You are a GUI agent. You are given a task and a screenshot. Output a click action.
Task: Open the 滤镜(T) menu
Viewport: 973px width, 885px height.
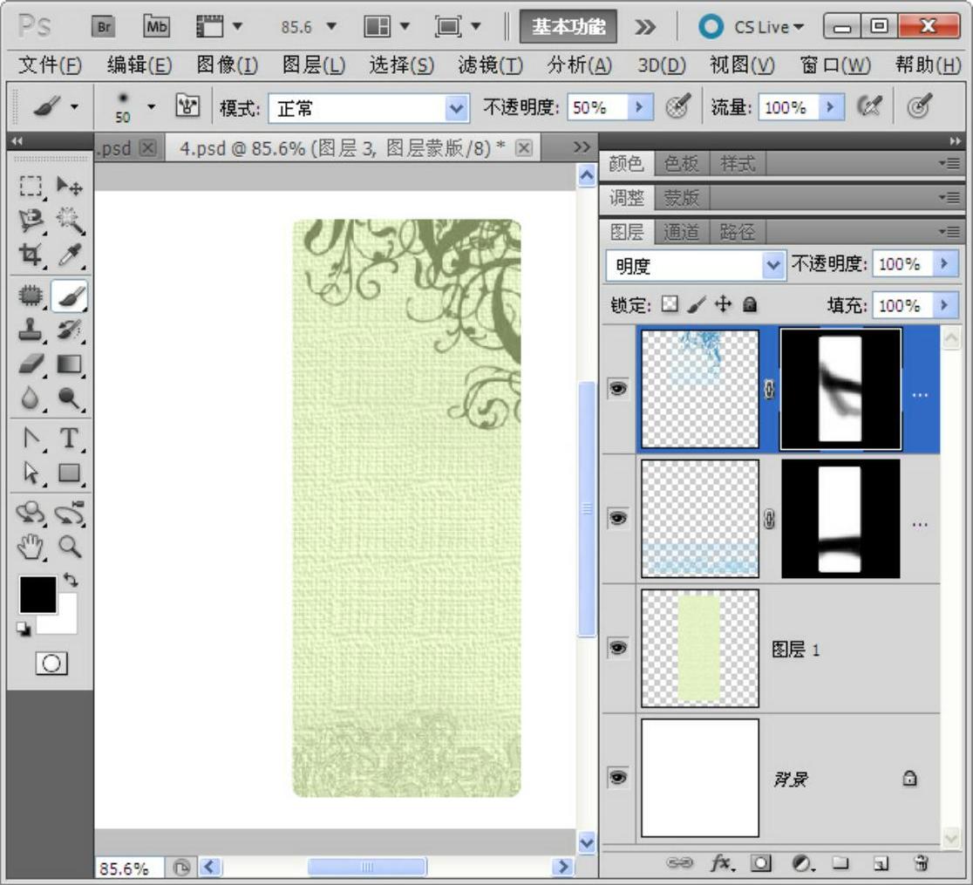coord(490,65)
